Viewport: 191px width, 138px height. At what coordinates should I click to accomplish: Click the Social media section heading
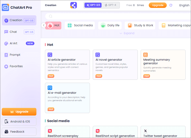point(58,121)
